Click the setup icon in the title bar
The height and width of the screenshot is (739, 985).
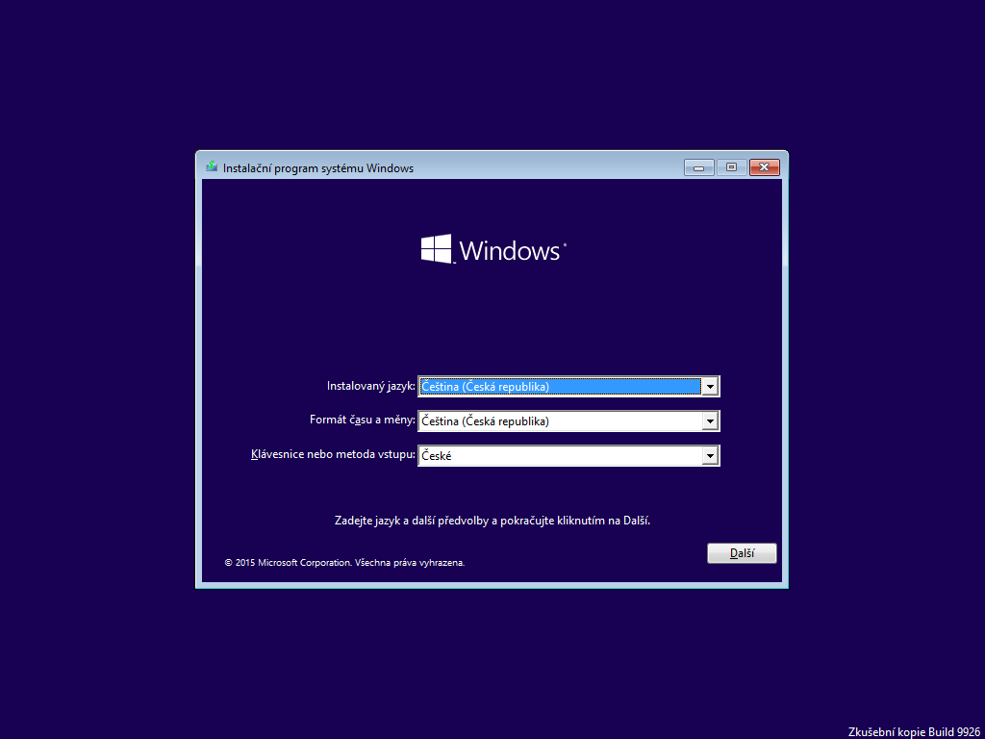click(211, 166)
